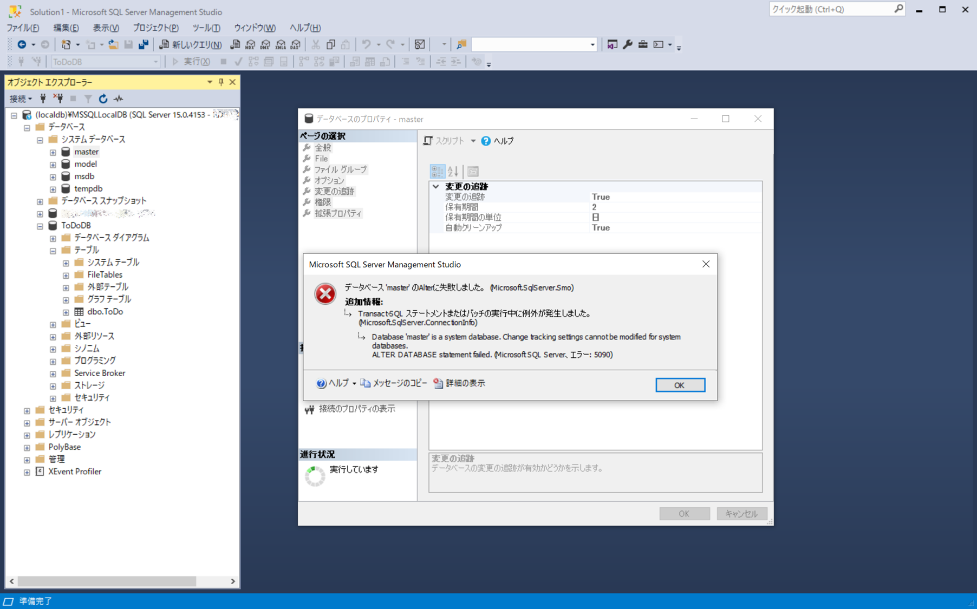Screen dimensions: 977x609
Task: Click 詳細の表示 in error dialog
Action: coord(459,383)
